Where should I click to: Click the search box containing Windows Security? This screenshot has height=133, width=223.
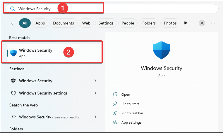[112, 9]
